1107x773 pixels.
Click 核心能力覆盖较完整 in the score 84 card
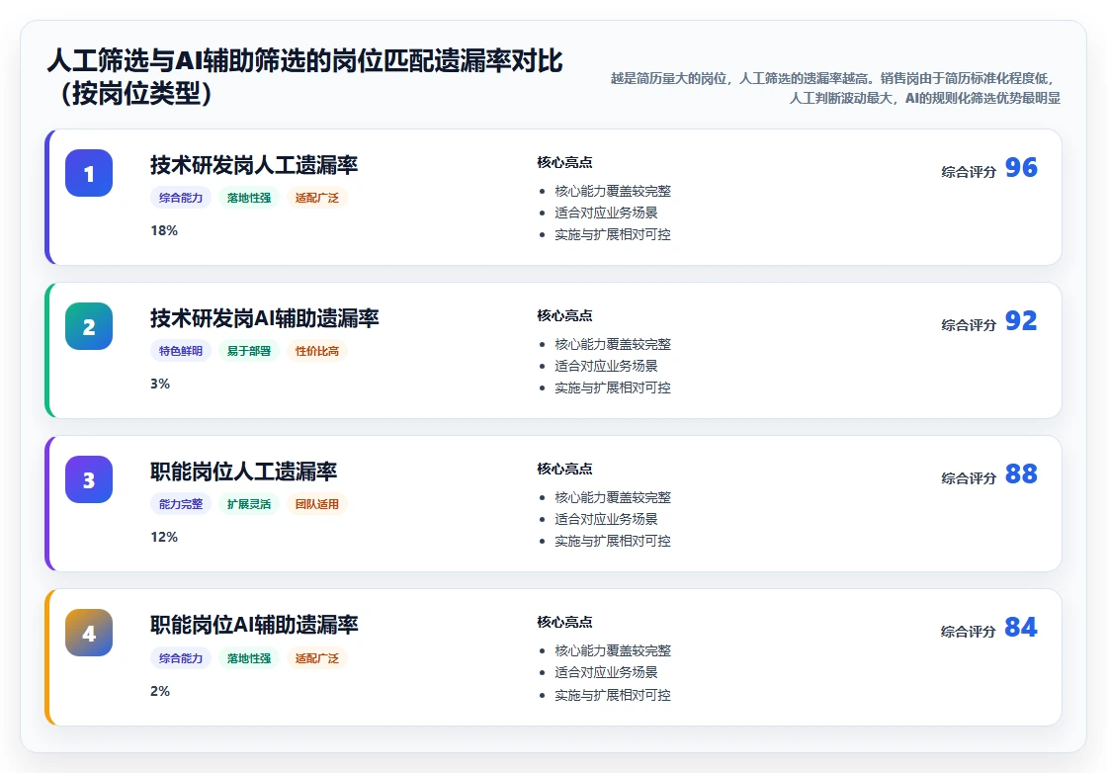[613, 650]
